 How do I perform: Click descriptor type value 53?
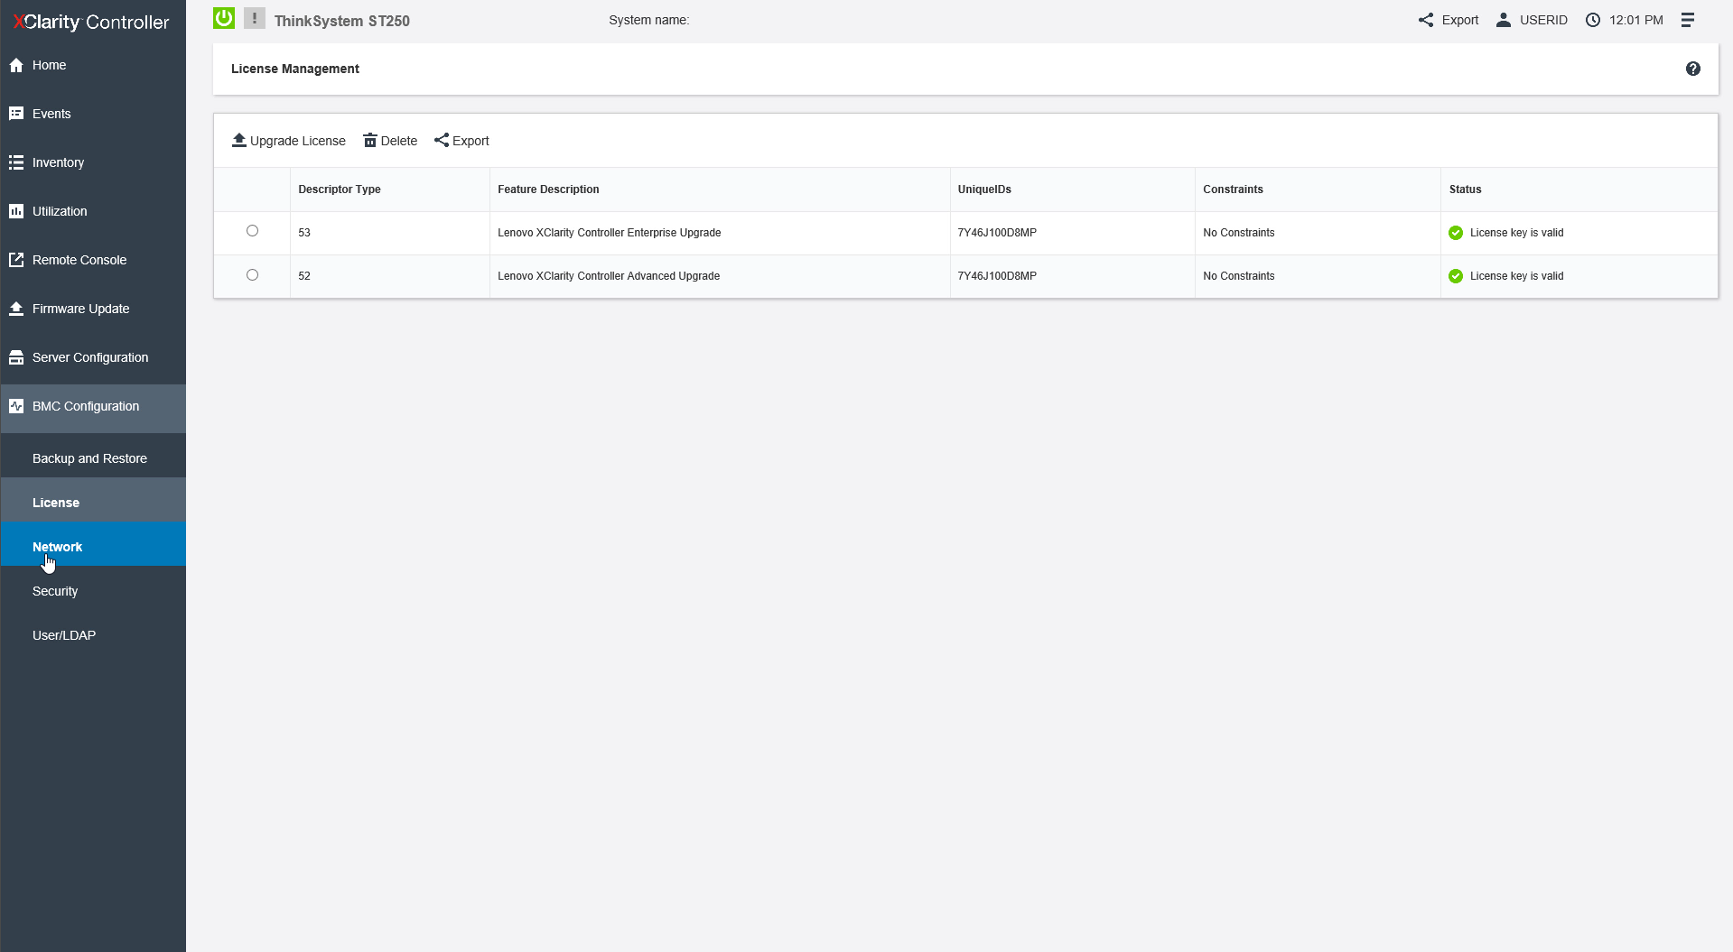click(304, 233)
